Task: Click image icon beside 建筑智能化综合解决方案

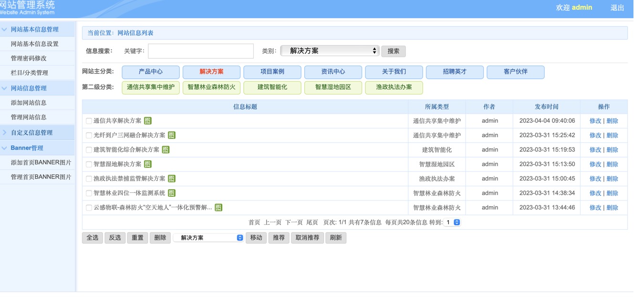Action: (166, 149)
